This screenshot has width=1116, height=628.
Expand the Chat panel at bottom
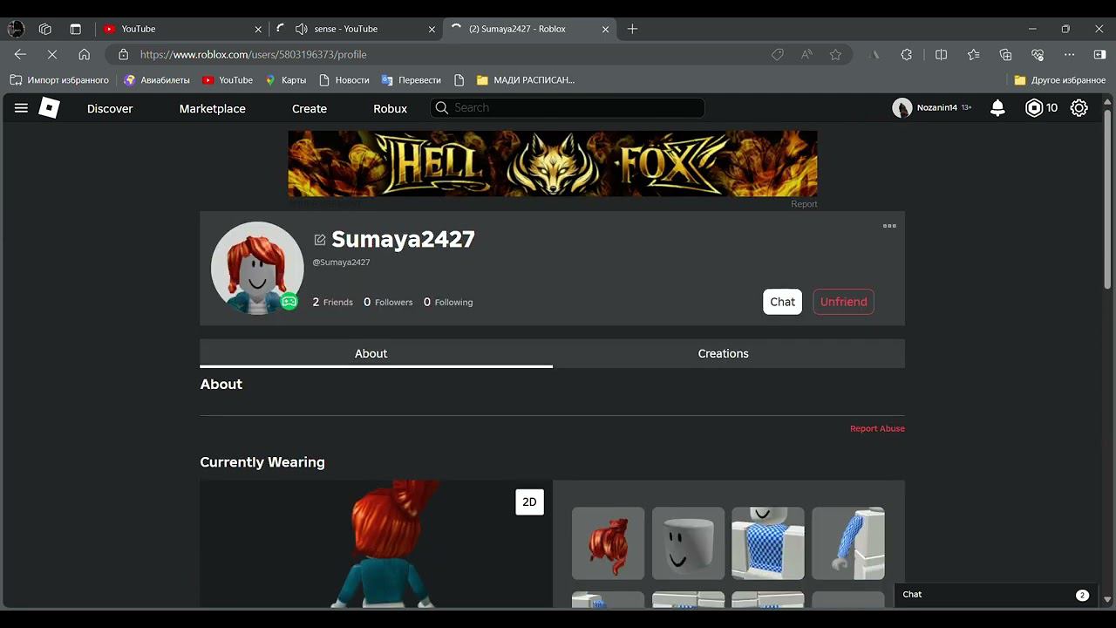(x=996, y=595)
